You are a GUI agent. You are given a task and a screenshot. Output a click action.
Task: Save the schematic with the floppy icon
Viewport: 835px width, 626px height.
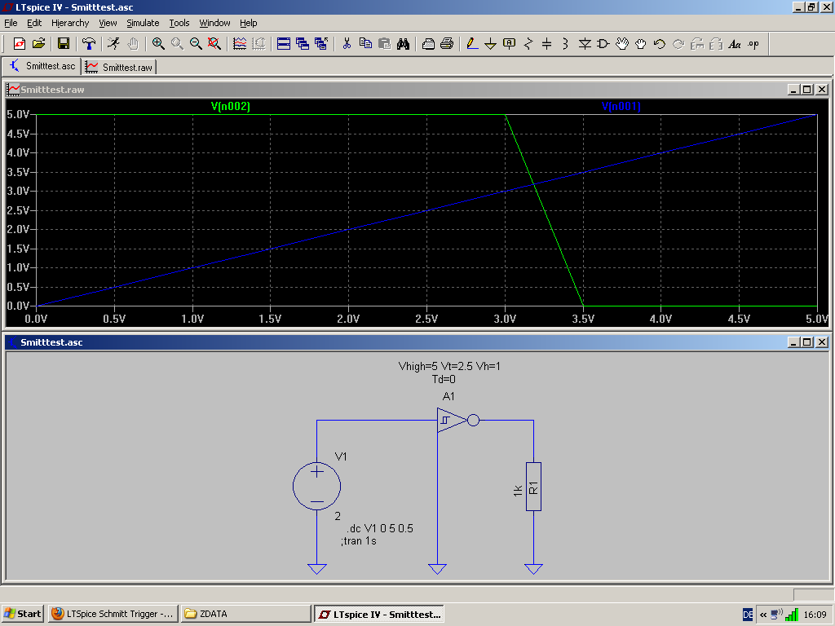coord(63,44)
